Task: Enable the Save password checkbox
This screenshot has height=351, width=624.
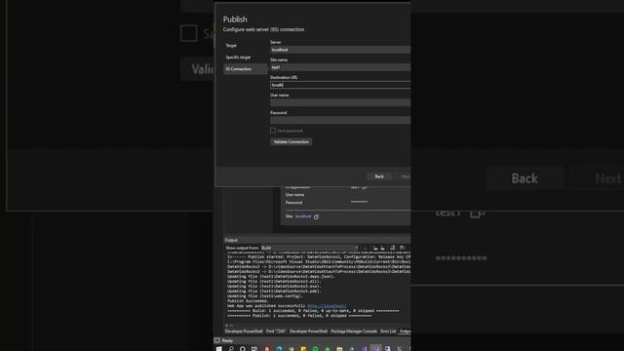Action: pyautogui.click(x=273, y=131)
